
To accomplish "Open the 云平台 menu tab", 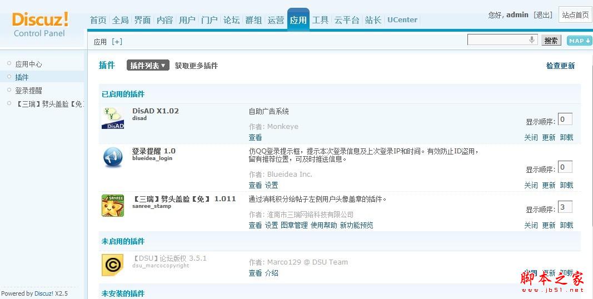I will coord(347,20).
